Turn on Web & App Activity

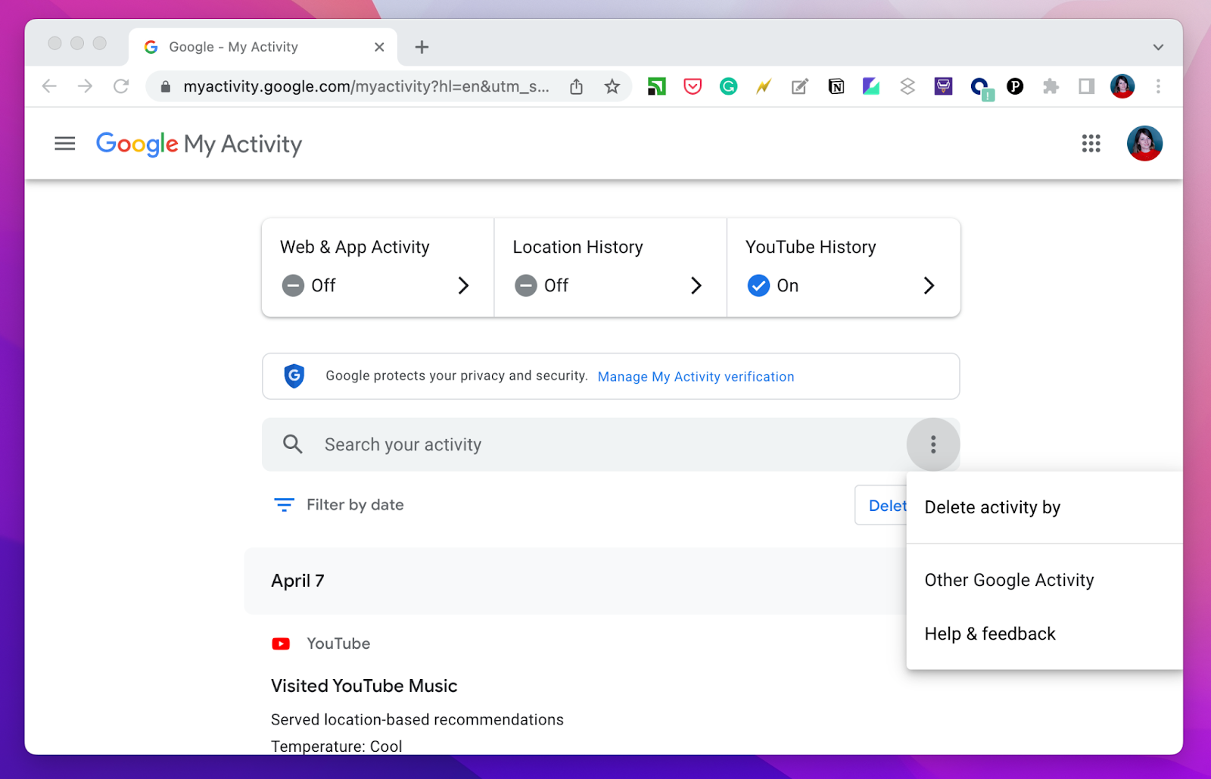293,285
